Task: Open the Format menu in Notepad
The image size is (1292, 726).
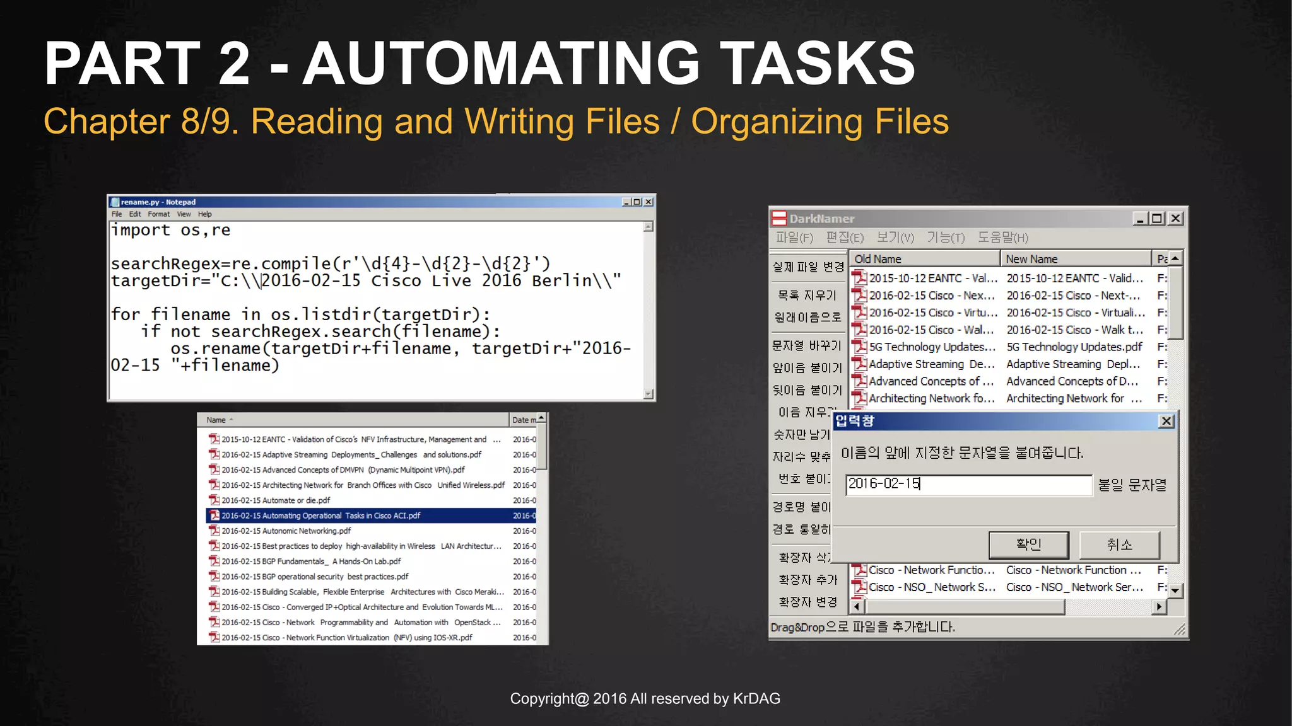Action: tap(158, 214)
